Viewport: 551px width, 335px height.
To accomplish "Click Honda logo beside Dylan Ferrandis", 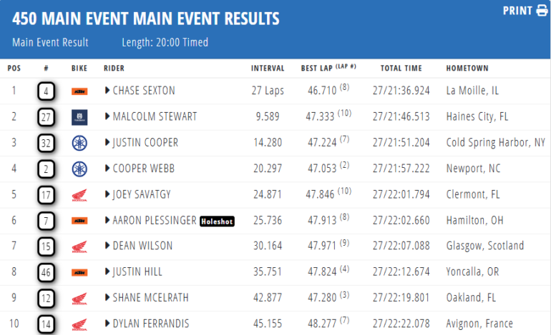I will click(79, 324).
